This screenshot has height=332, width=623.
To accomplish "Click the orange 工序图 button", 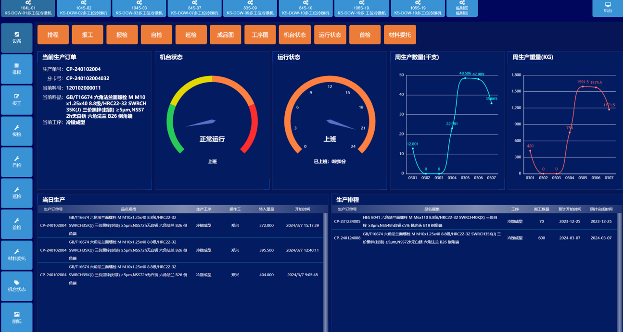I will 260,35.
